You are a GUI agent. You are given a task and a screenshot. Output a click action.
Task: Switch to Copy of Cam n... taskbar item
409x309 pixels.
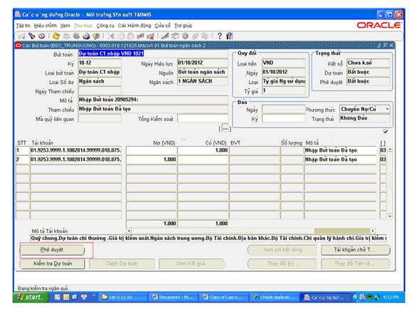pos(224,297)
